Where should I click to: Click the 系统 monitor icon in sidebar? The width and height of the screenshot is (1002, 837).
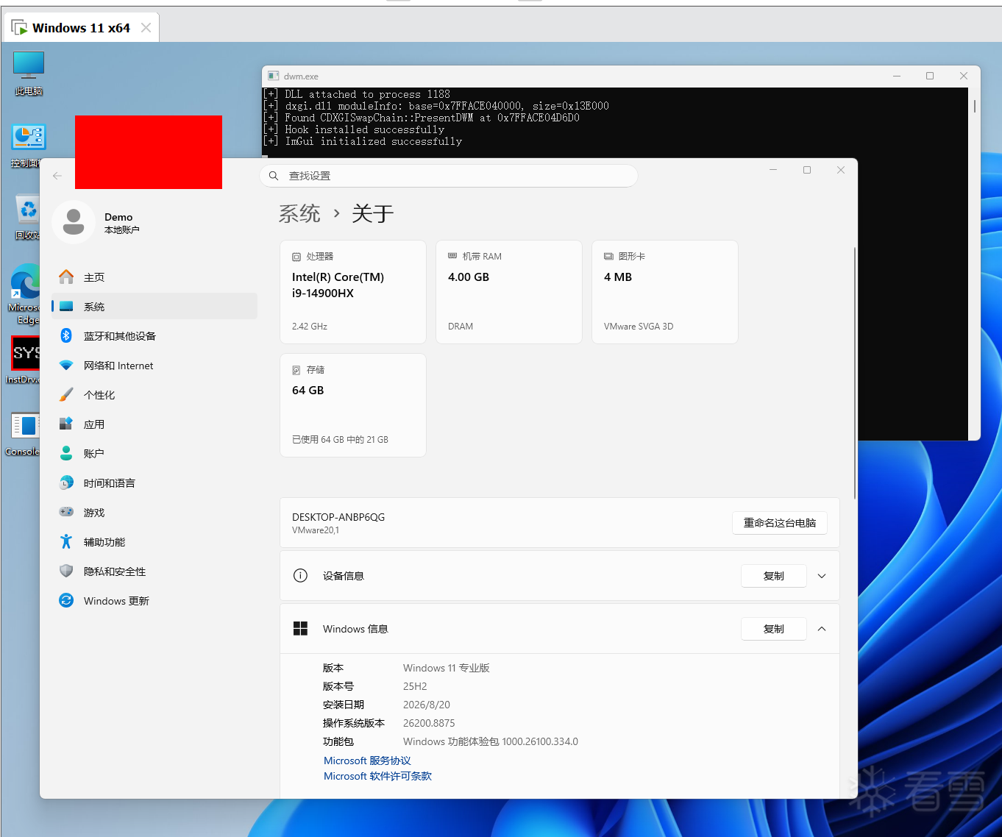click(x=66, y=307)
